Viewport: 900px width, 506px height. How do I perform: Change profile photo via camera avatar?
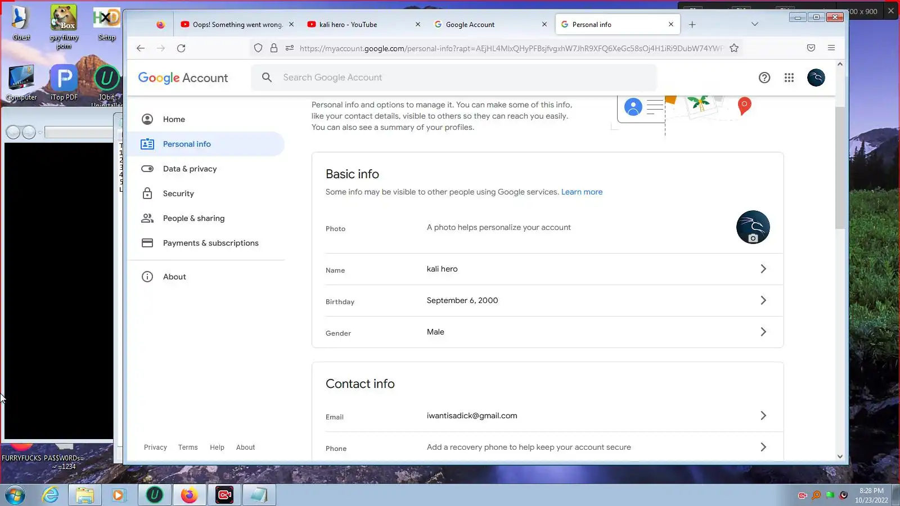[x=753, y=227]
